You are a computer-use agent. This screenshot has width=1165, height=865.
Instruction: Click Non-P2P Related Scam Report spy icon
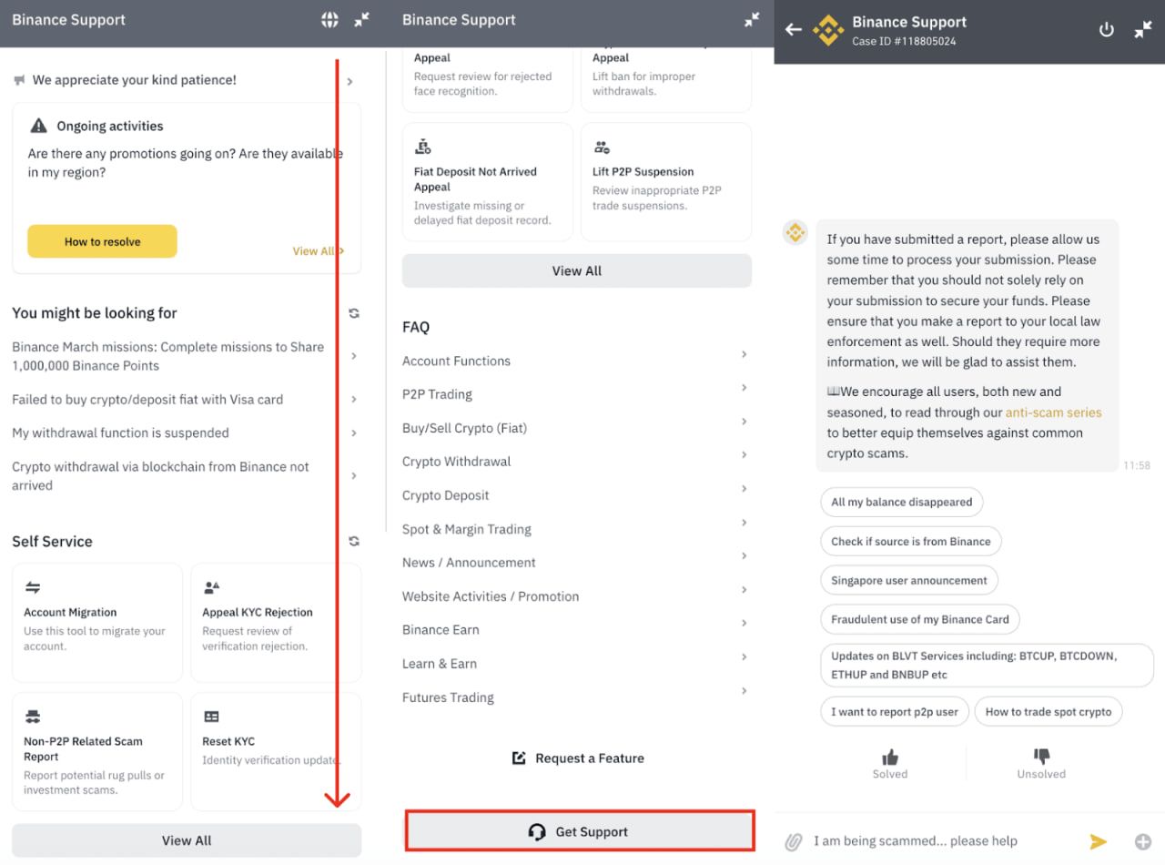[33, 717]
